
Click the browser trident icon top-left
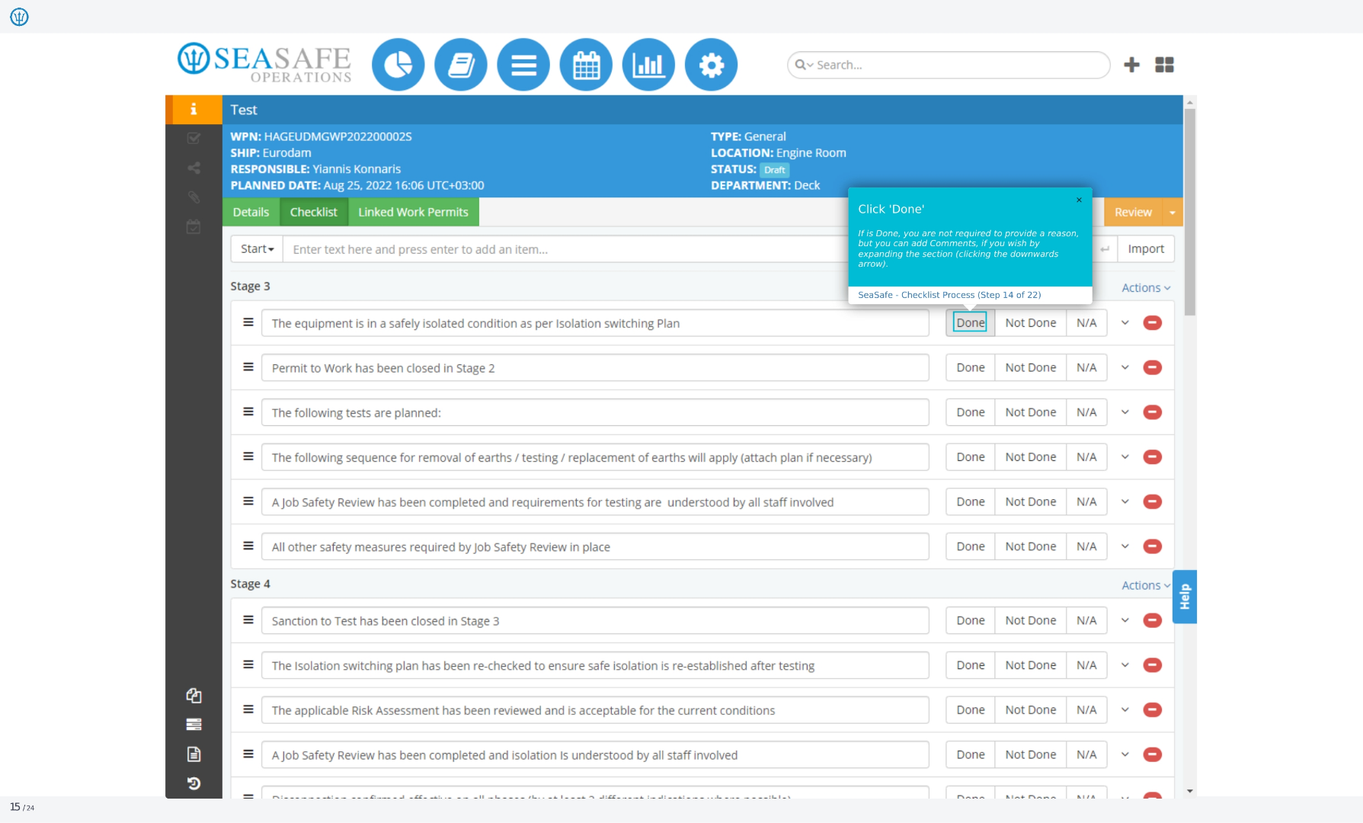click(x=19, y=16)
